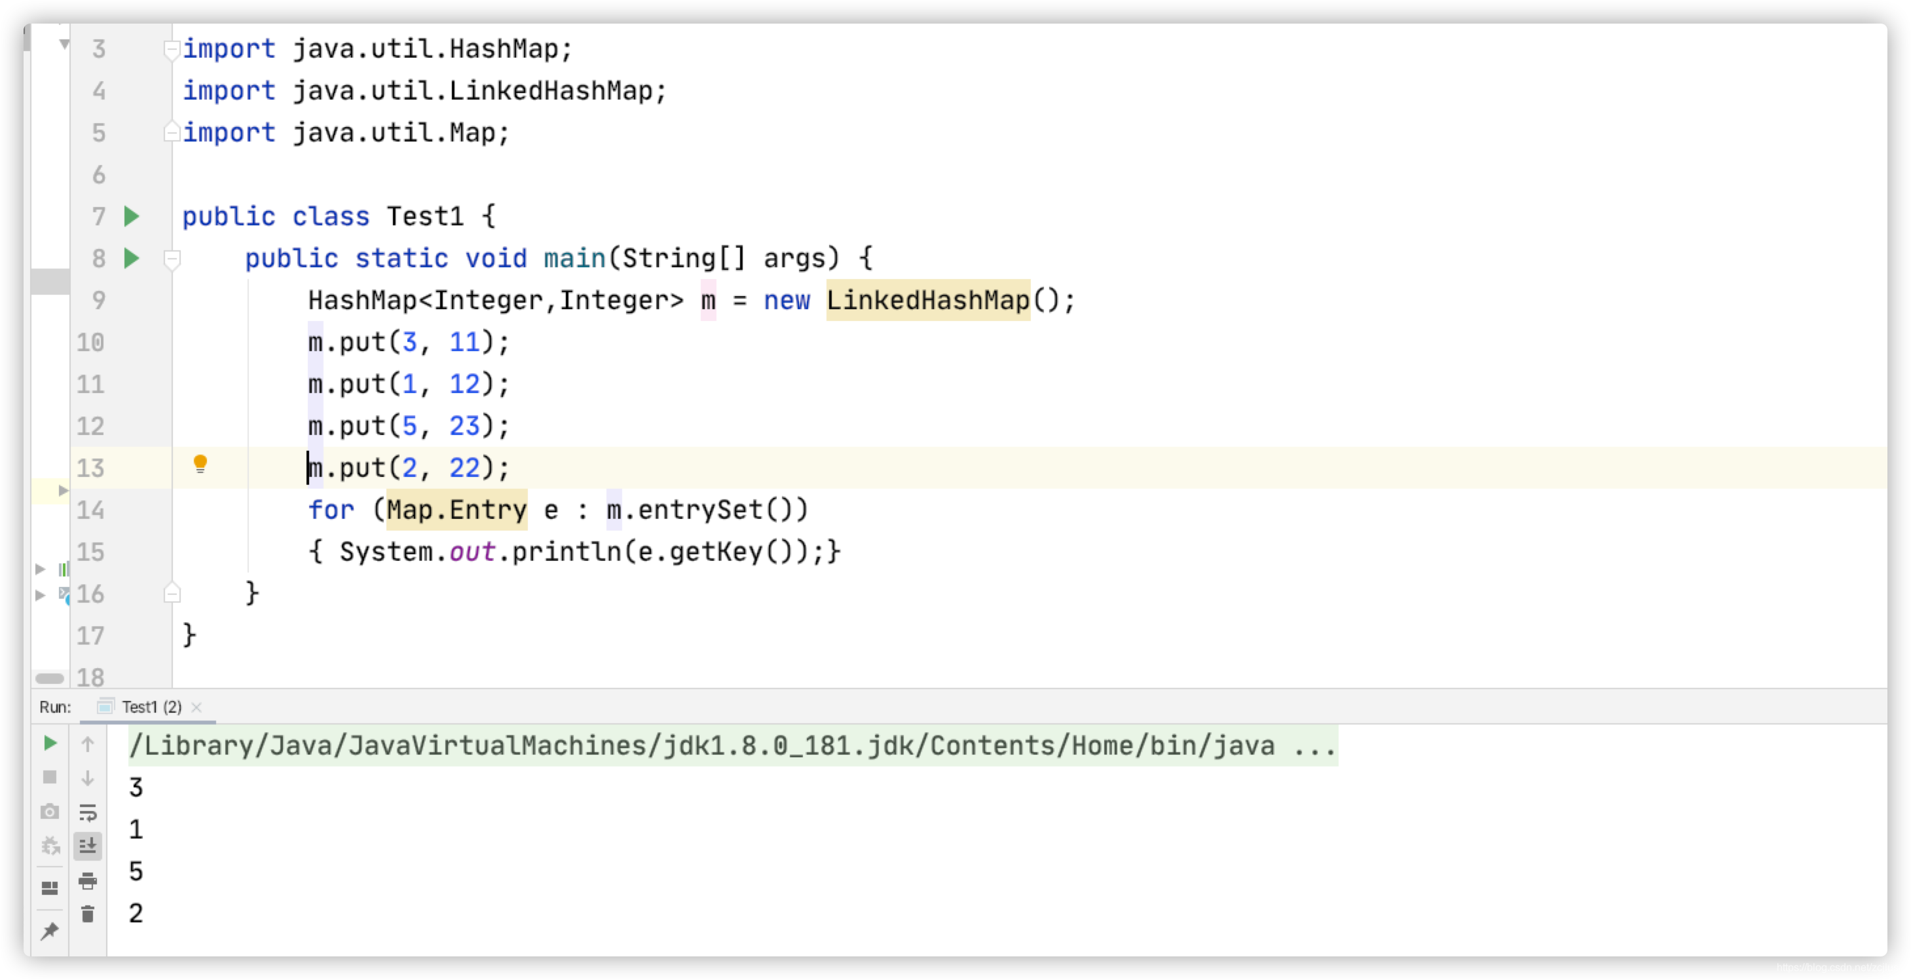Toggle the fold marker at line 5
This screenshot has width=1911, height=980.
click(x=172, y=133)
